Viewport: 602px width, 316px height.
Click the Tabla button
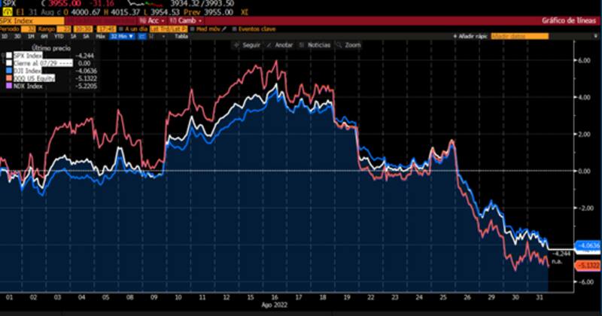(181, 35)
